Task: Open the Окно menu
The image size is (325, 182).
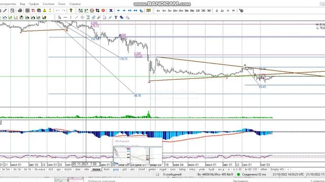Action: point(61,4)
